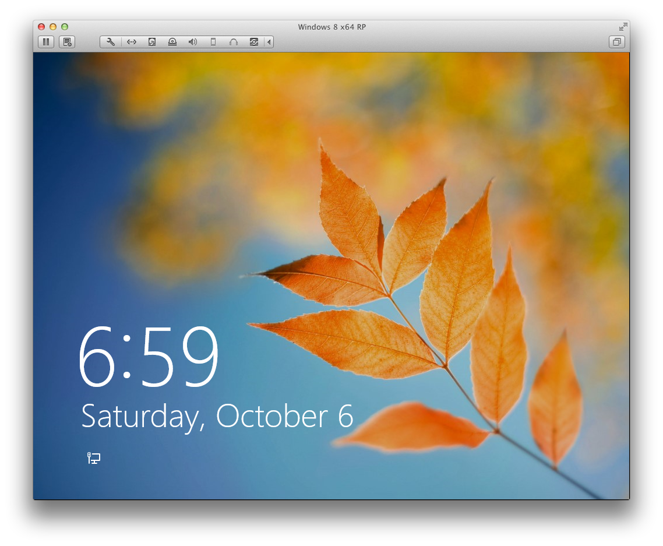
Task: Click the sound speaker icon
Action: [193, 42]
